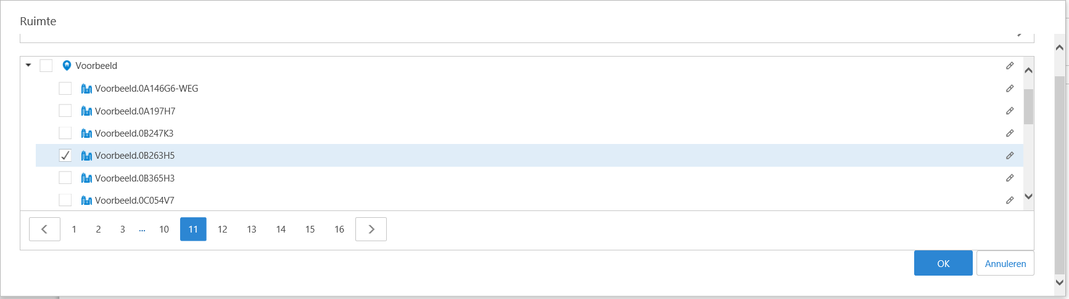Open pencil edit for Voorbeeld.0A197H7
Image resolution: width=1069 pixels, height=299 pixels.
coord(1010,111)
